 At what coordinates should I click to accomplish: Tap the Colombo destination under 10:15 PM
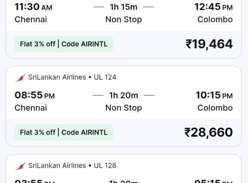(215, 108)
